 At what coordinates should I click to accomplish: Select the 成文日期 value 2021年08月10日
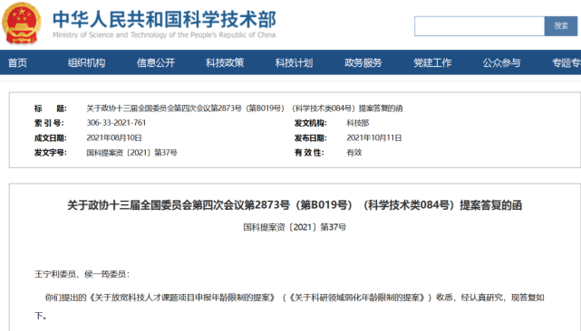(x=114, y=138)
